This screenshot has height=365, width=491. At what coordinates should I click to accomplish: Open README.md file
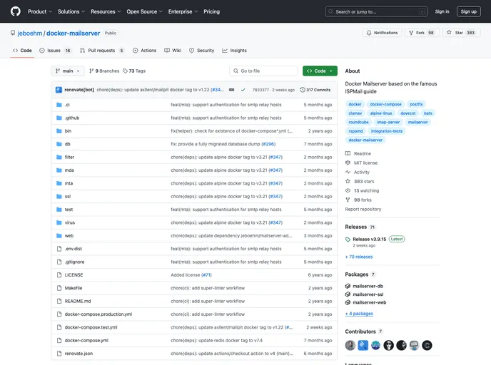(x=78, y=301)
